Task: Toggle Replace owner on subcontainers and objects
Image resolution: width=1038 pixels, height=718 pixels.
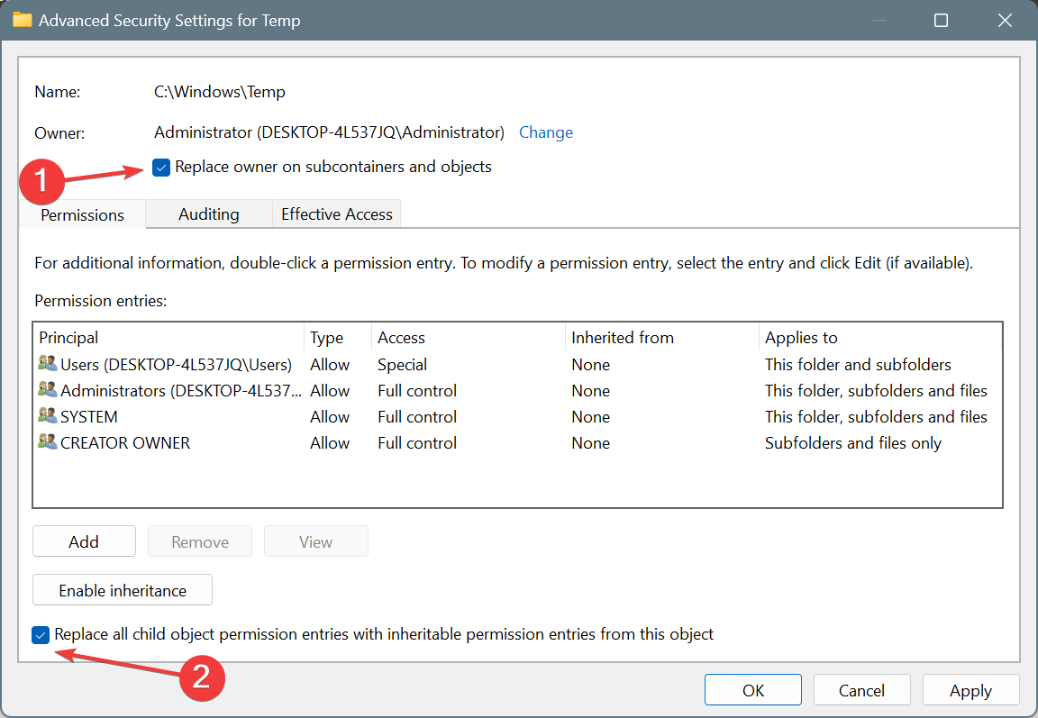Action: point(161,168)
